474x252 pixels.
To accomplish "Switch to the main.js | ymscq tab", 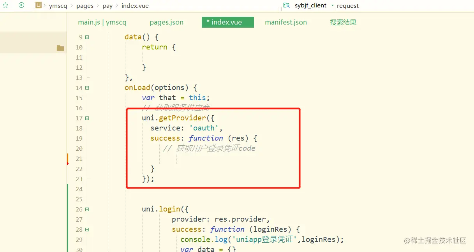I will pyautogui.click(x=102, y=22).
